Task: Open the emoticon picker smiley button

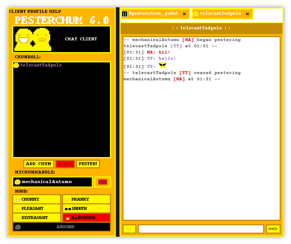Action: pyautogui.click(x=129, y=229)
